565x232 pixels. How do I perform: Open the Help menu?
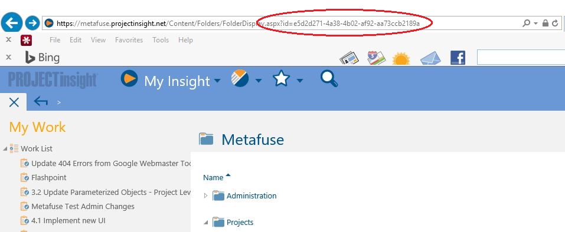[185, 40]
